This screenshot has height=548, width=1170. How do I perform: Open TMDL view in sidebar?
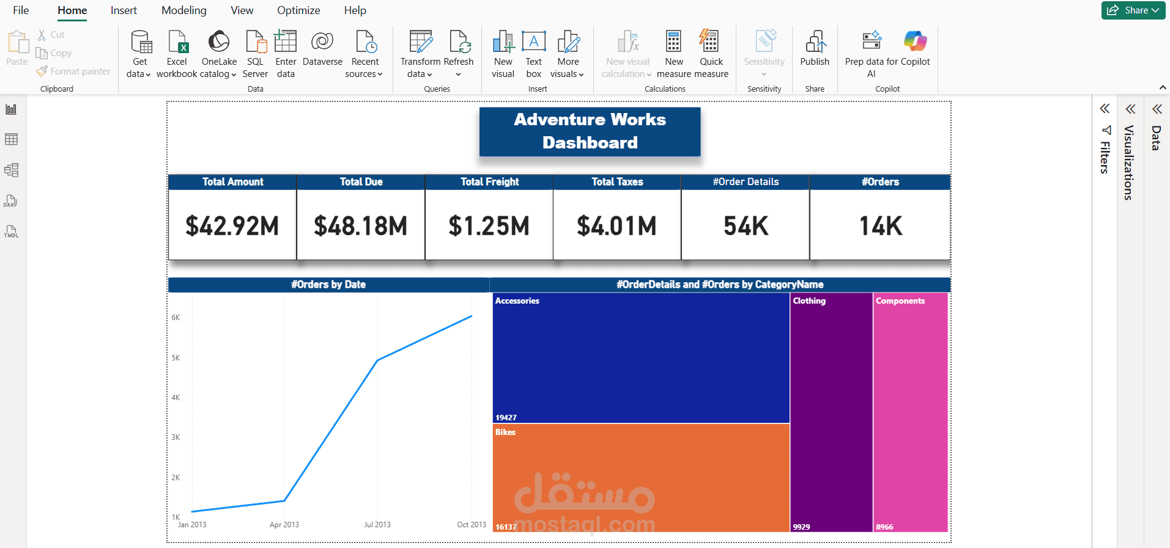11,232
